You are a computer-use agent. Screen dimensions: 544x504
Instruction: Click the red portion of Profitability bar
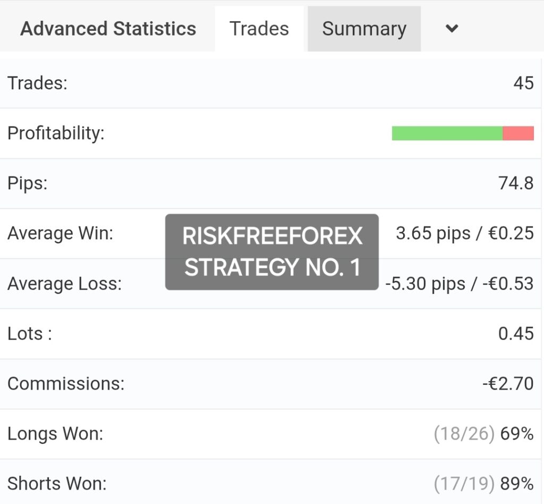(518, 133)
